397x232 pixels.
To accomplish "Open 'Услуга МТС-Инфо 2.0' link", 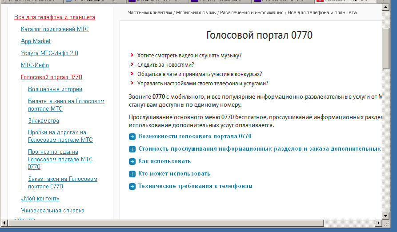I will pos(49,53).
